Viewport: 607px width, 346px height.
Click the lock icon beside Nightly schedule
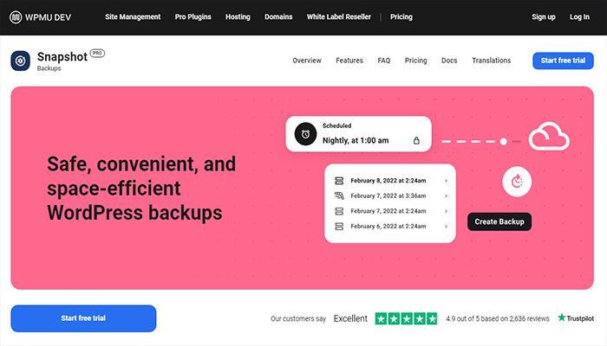[416, 140]
